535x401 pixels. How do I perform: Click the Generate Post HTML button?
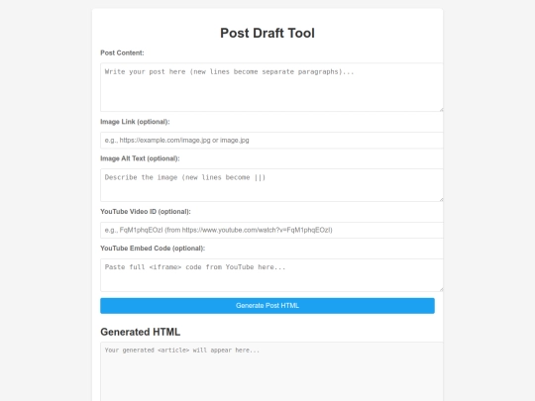click(x=267, y=306)
